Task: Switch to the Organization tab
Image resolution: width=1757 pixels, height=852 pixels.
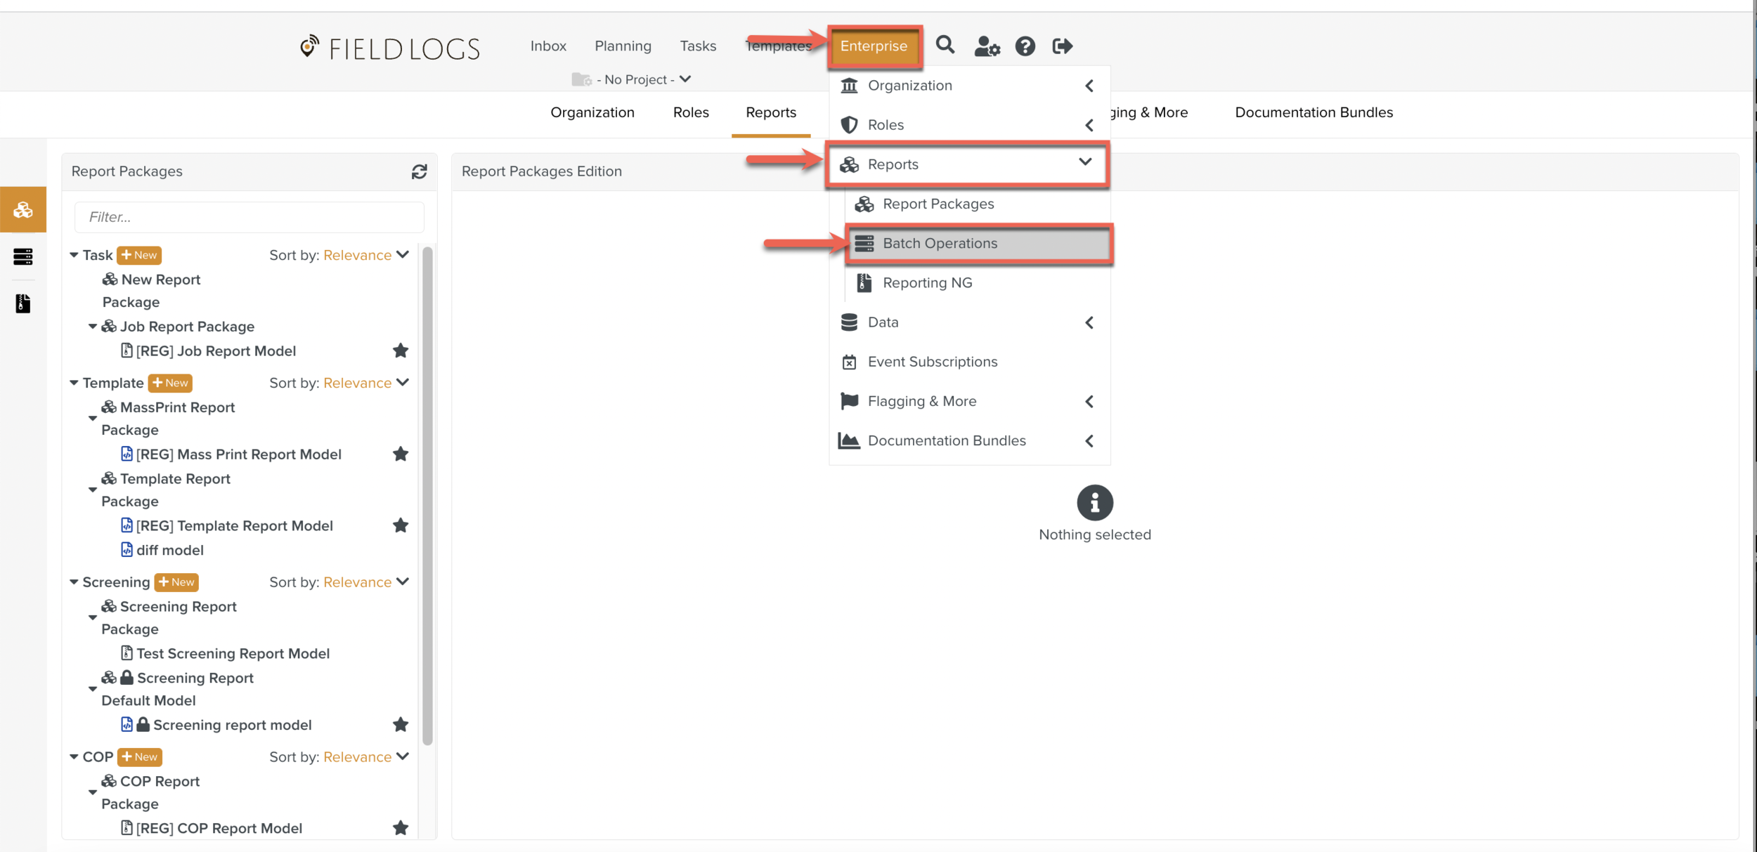Action: click(x=592, y=112)
